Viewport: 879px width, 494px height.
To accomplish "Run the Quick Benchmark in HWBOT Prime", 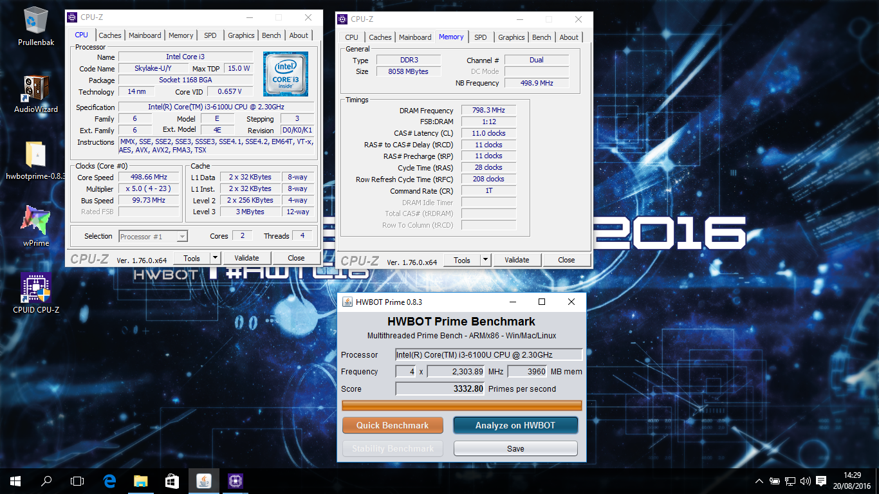I will (393, 425).
